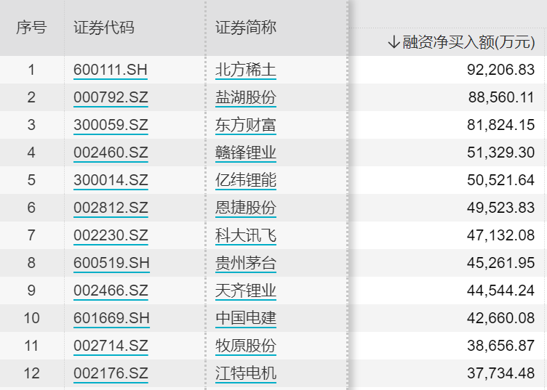Image resolution: width=547 pixels, height=390 pixels.
Task: Open stock code 600111.SH link
Action: point(111,70)
